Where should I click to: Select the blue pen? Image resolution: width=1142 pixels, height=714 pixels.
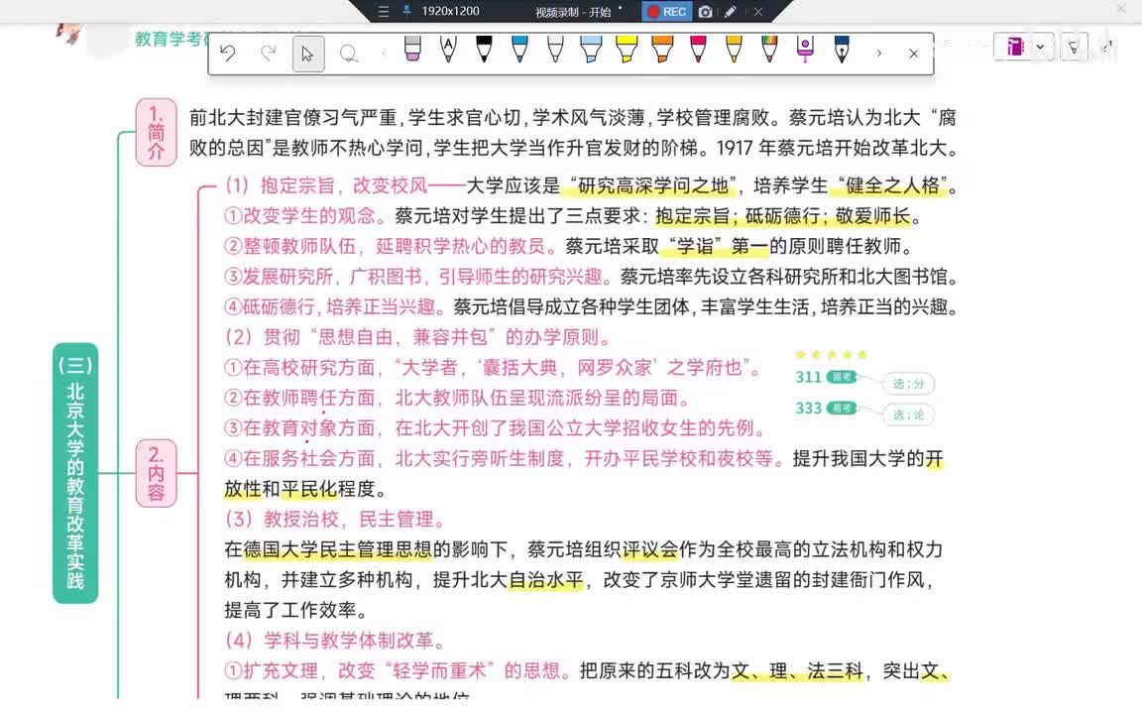pos(519,50)
